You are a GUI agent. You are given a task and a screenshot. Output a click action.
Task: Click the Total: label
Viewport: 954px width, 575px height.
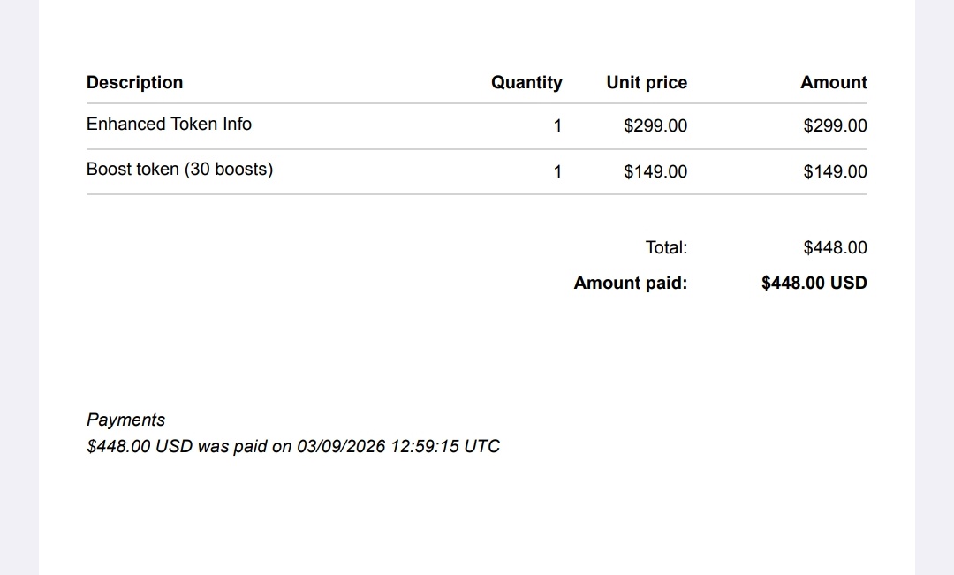(666, 247)
